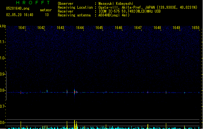Click the 0.9 kHz frequency label
The image size is (203, 129).
pos(3,74)
